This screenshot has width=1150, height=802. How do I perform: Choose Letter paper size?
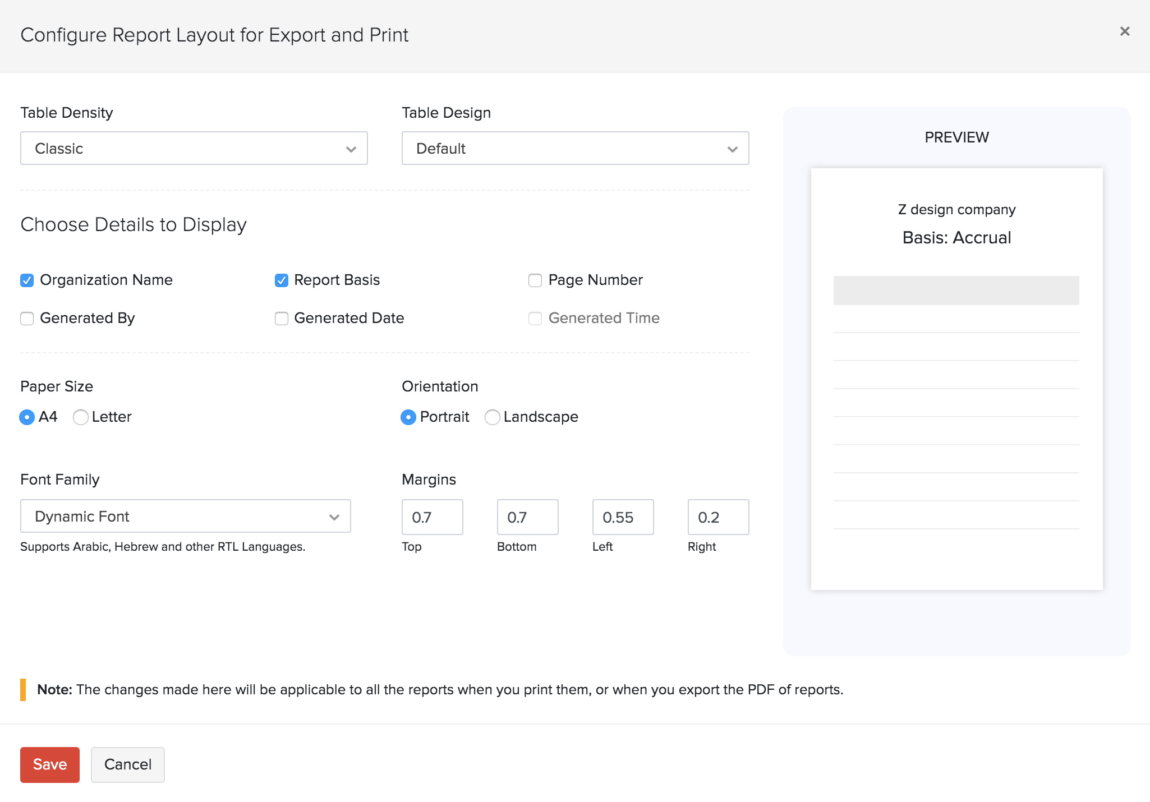click(81, 417)
